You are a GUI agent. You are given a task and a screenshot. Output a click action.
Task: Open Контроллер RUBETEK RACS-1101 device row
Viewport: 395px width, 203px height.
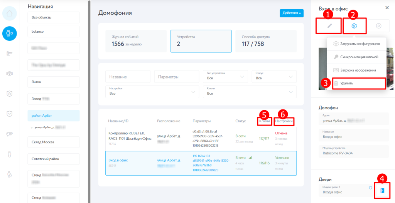[x=201, y=139]
